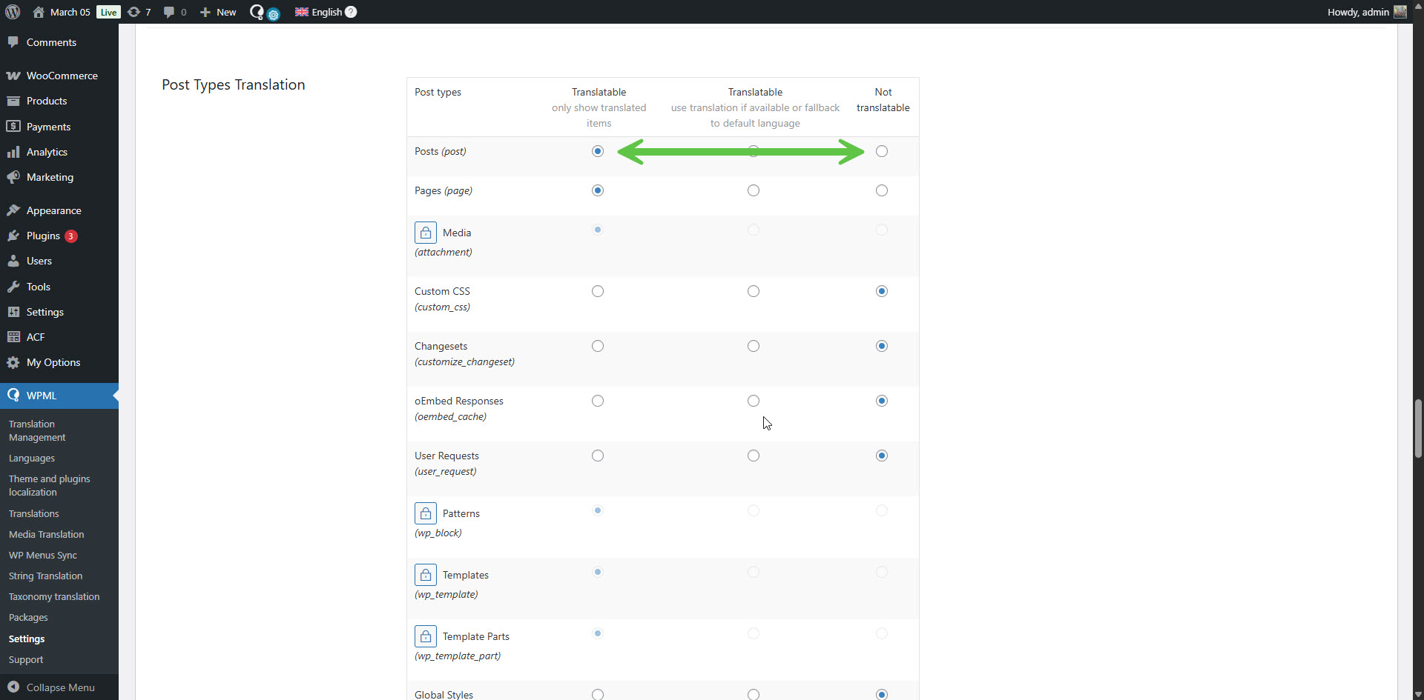This screenshot has height=700, width=1424.
Task: Click the lock icon beside Media
Action: (425, 233)
